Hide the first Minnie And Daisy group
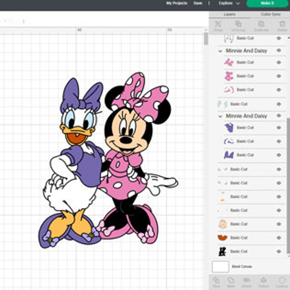290x290 pixels. pyautogui.click(x=279, y=51)
